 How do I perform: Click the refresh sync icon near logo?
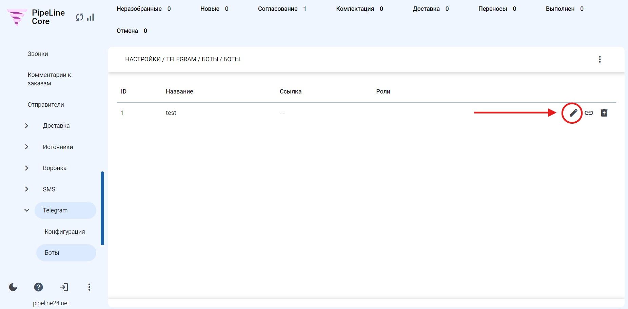coord(80,17)
